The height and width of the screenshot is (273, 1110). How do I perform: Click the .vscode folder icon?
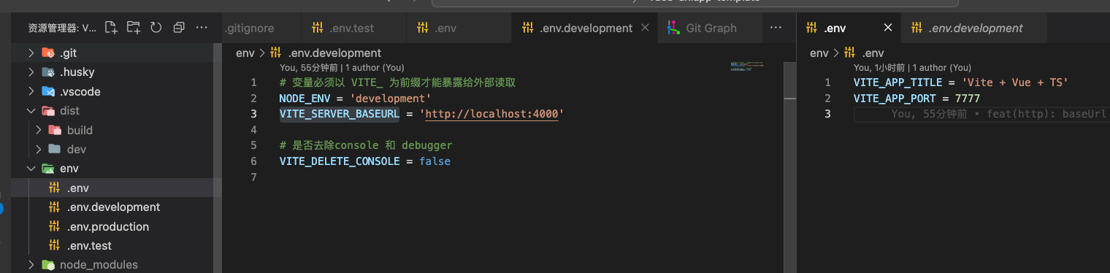coord(48,92)
